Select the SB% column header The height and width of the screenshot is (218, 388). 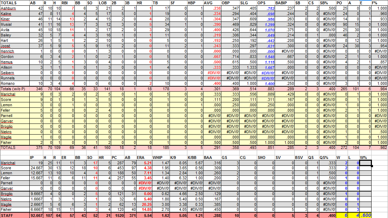pyautogui.click(x=328, y=3)
